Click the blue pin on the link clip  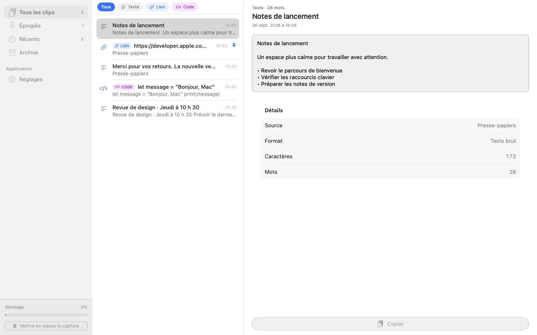pos(234,45)
